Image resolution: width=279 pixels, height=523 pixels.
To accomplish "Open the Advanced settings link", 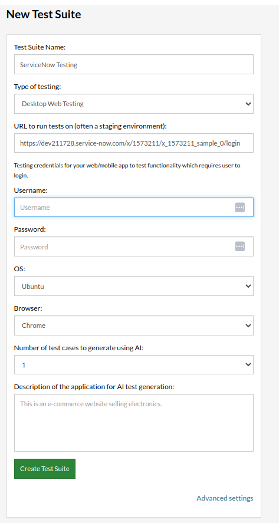I will point(225,498).
